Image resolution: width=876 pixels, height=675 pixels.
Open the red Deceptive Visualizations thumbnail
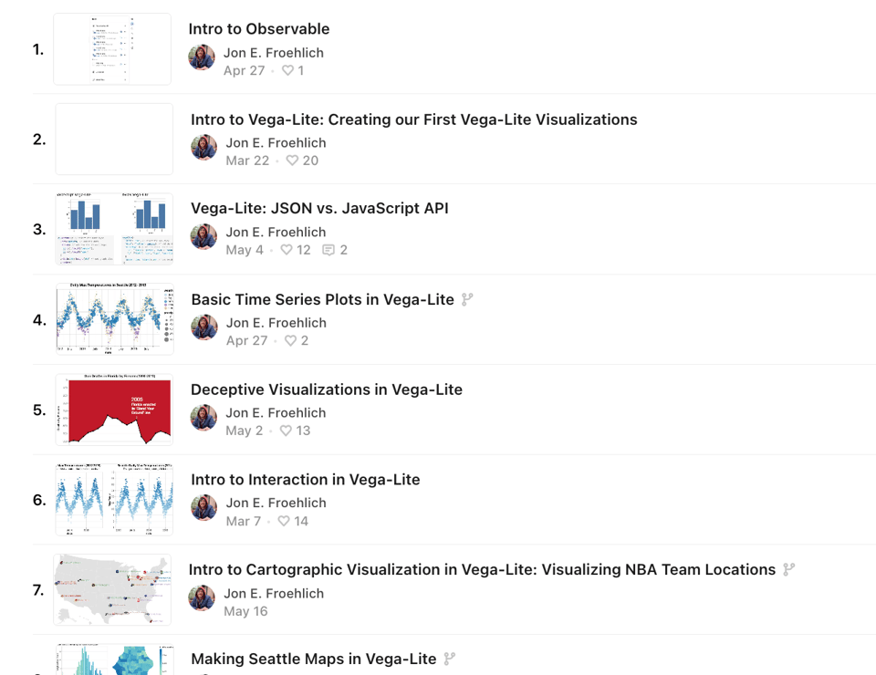114,410
